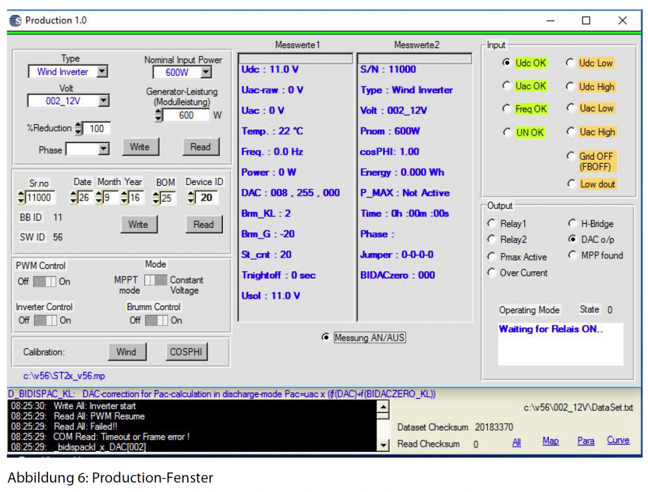Select the Udc Low radio button
Image resolution: width=648 pixels, height=492 pixels.
570,63
